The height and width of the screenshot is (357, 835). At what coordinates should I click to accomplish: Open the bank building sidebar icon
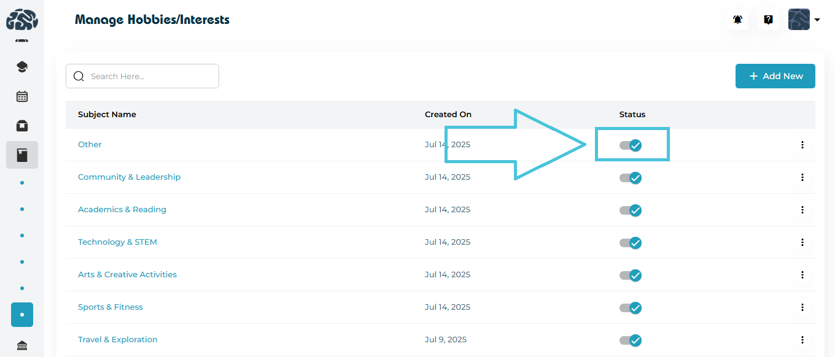click(x=22, y=346)
